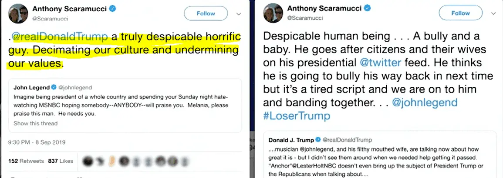Click Donald J. Trump's verified badge in quoted tweet
The height and width of the screenshot is (178, 503).
[x=318, y=140]
